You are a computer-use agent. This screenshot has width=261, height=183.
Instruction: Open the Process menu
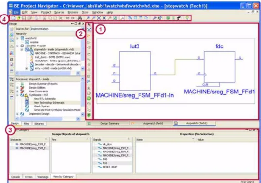point(72,12)
